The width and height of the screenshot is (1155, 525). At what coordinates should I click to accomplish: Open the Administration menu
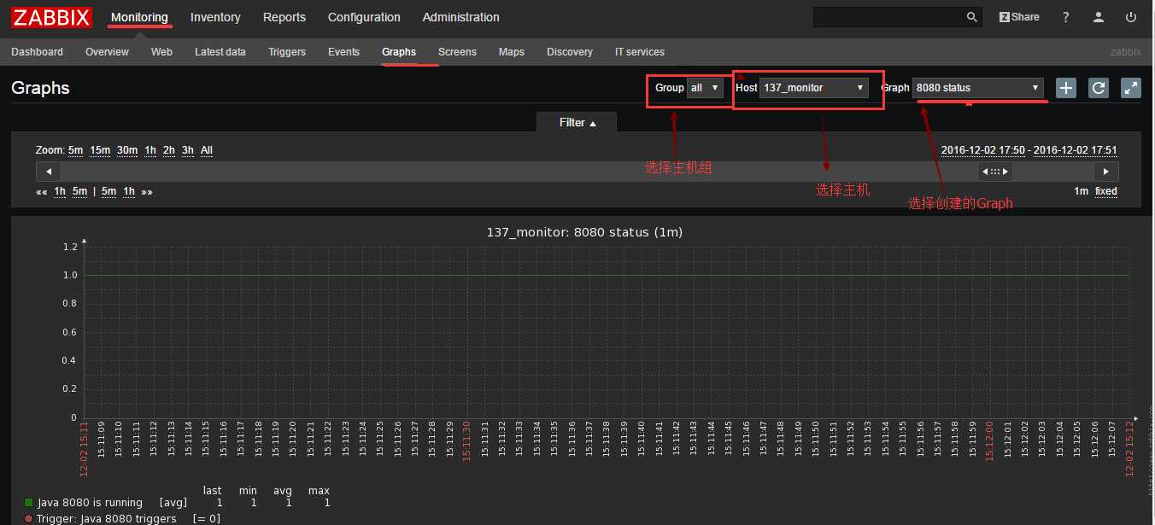(461, 17)
